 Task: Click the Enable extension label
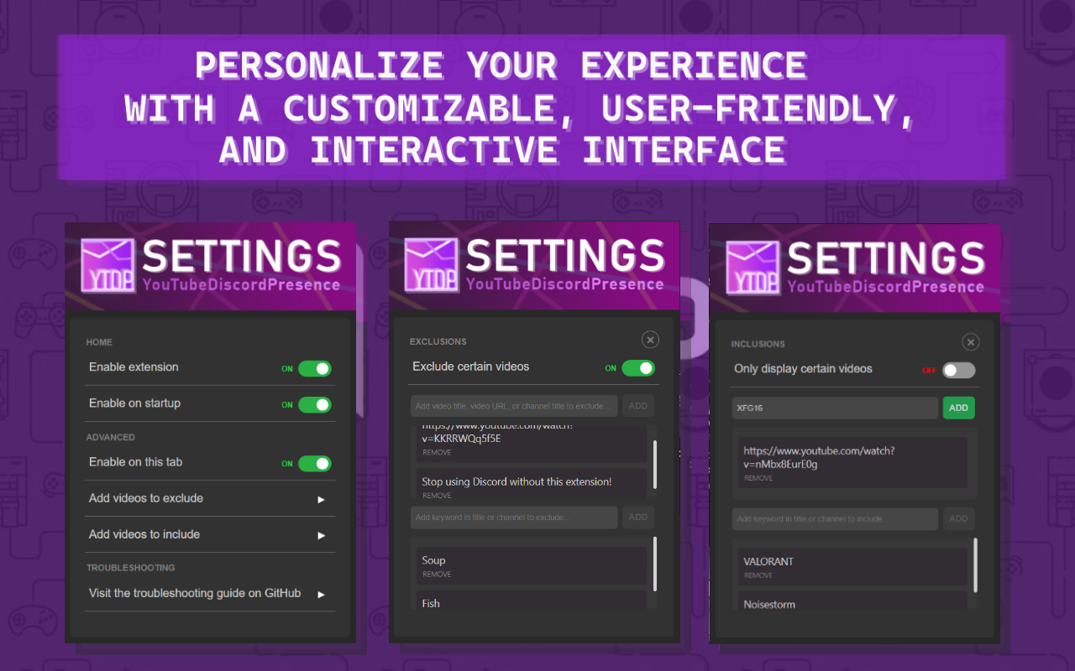coord(134,367)
